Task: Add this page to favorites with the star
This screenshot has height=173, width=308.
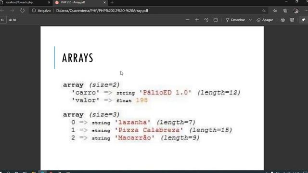Action: click(264, 11)
